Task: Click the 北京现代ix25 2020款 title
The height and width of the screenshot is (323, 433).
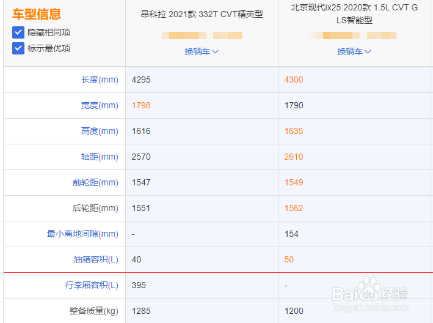Action: (354, 13)
